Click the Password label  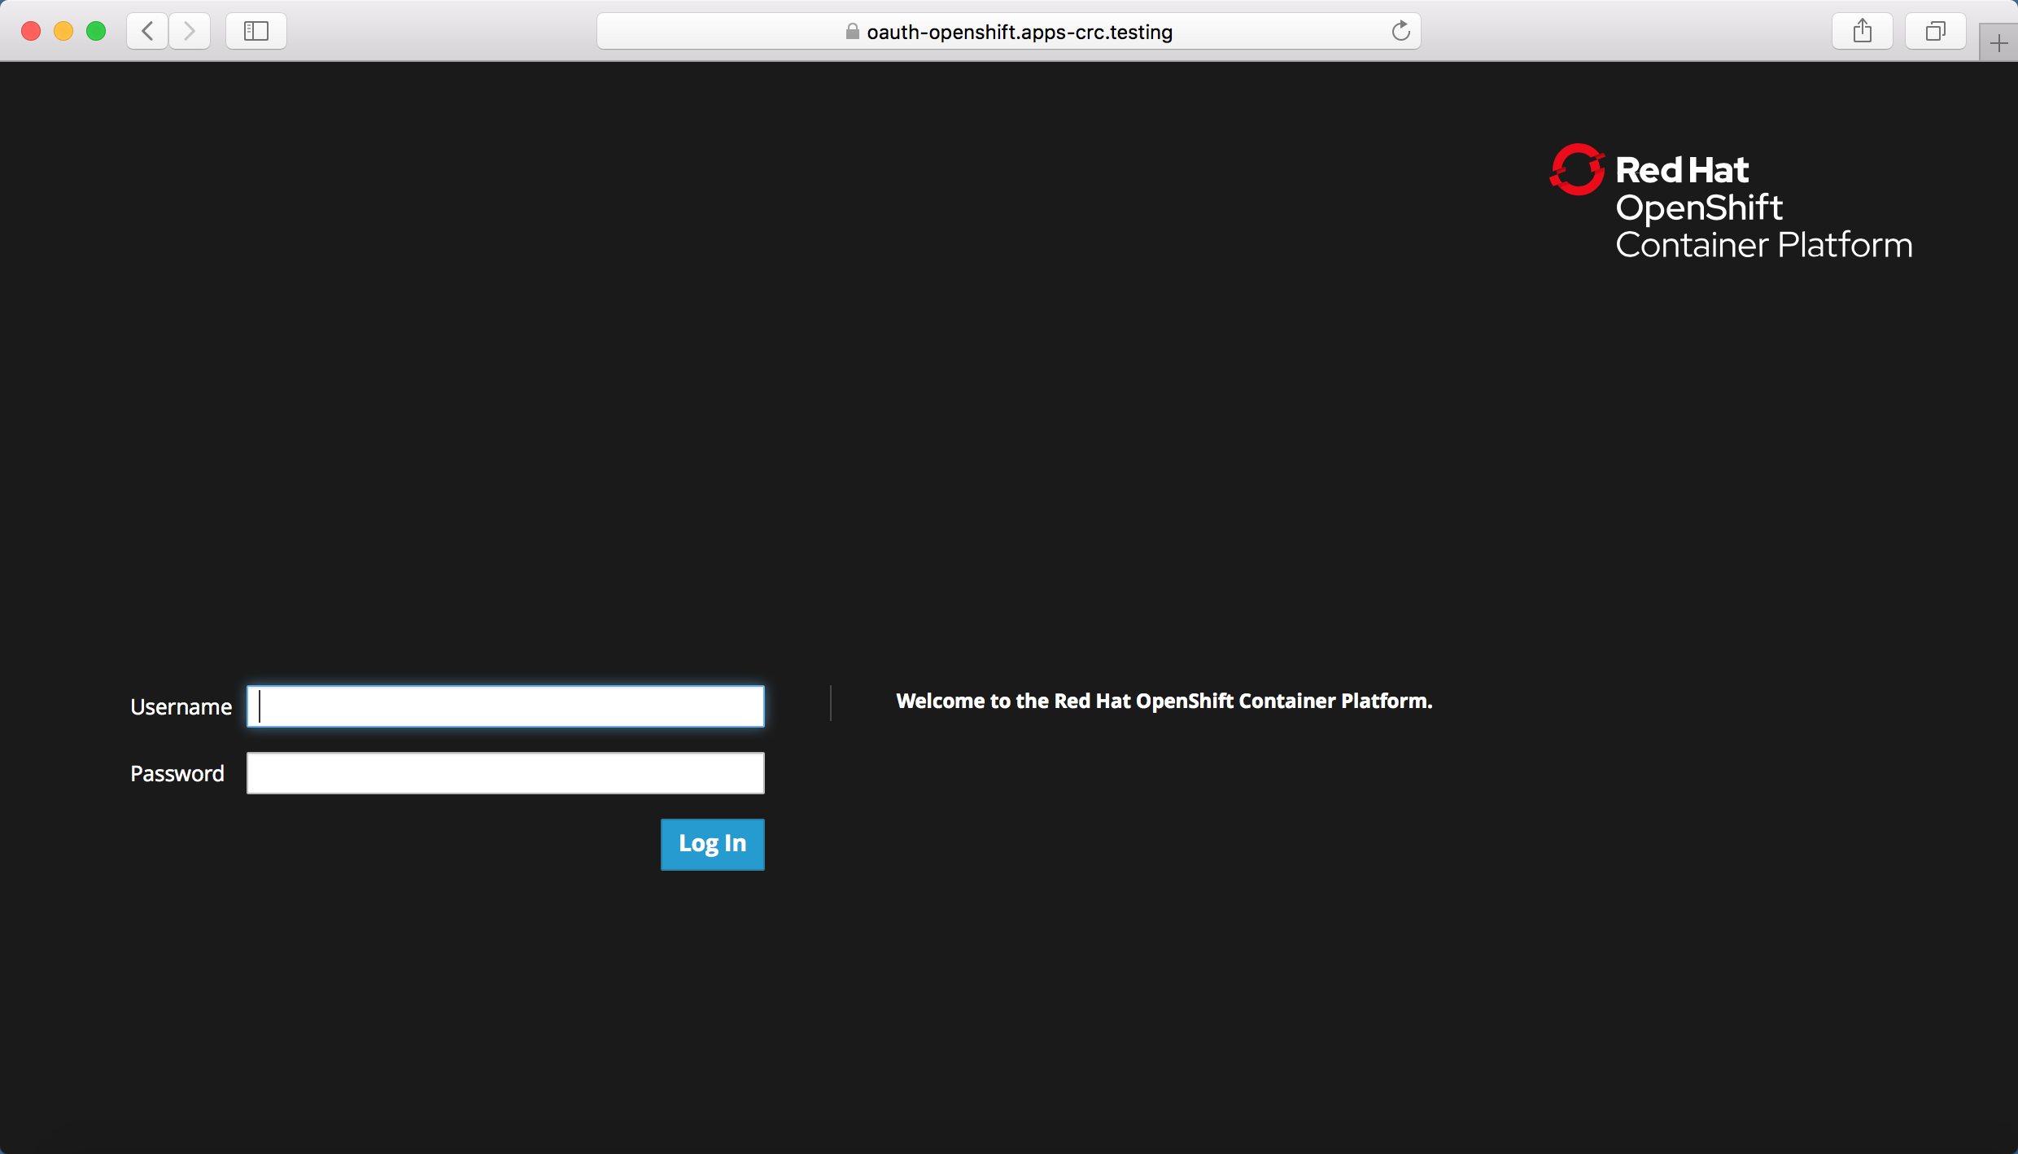tap(177, 773)
